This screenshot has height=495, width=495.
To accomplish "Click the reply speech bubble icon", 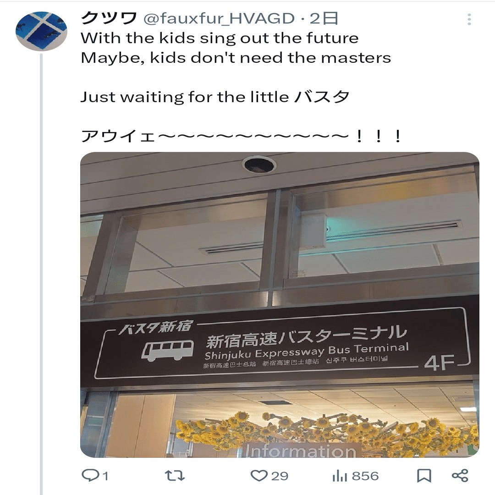I will 90,475.
